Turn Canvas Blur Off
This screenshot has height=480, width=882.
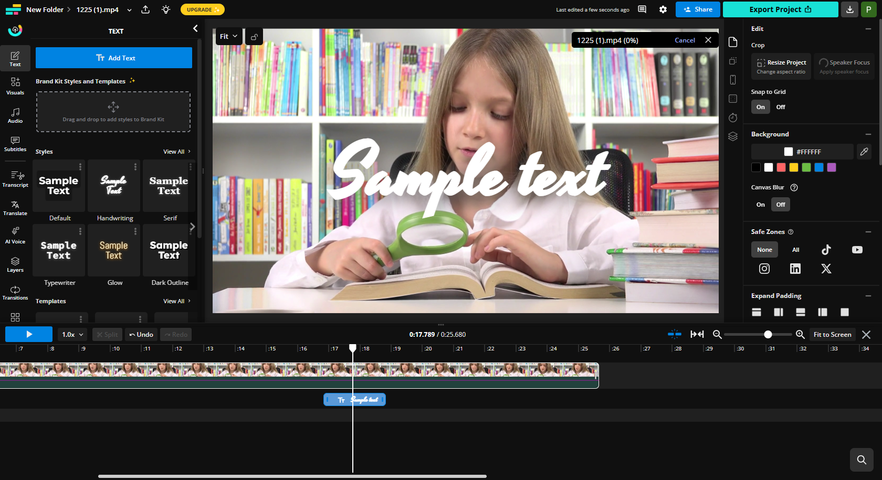click(x=781, y=205)
